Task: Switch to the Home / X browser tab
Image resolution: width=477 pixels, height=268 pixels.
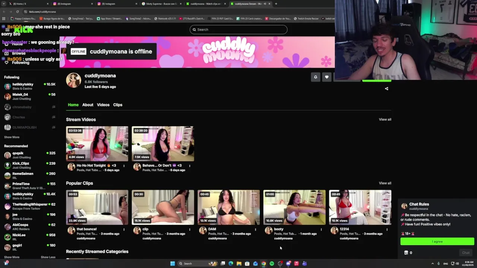Action: pos(28,4)
